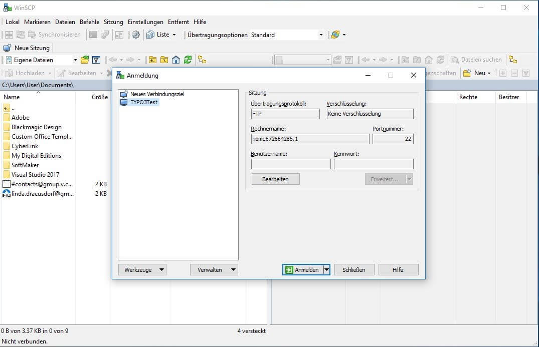This screenshot has height=347, width=539.
Task: Click the Dateien suchen search icon
Action: click(455, 60)
